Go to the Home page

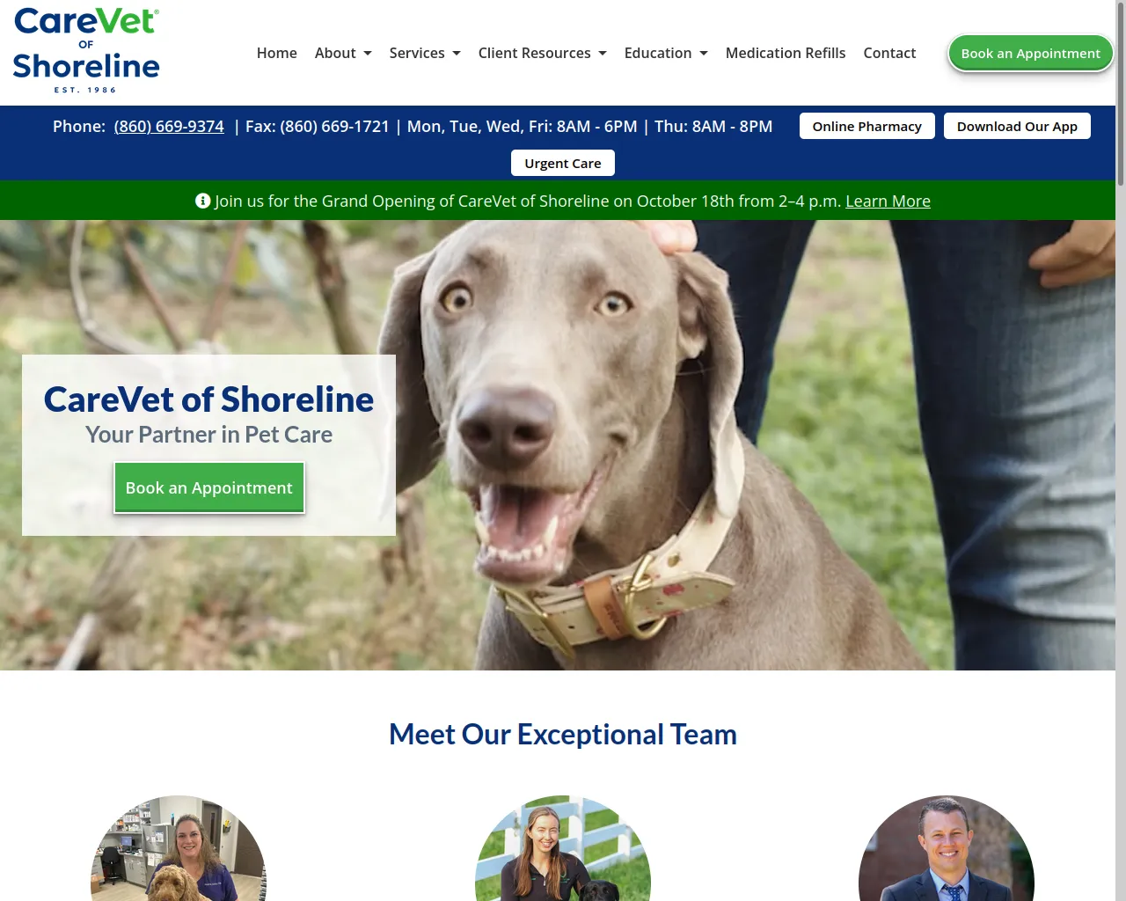point(277,53)
